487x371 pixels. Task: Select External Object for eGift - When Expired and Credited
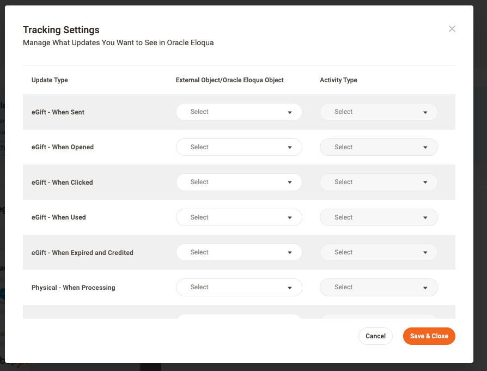239,252
